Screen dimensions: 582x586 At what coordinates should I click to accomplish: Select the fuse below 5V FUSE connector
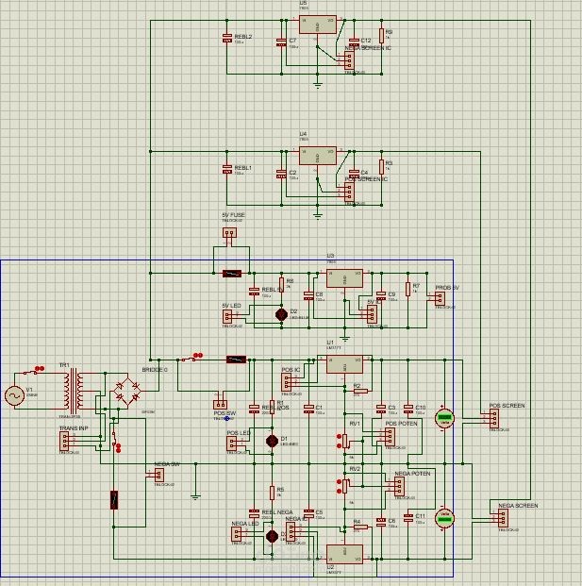pyautogui.click(x=232, y=274)
